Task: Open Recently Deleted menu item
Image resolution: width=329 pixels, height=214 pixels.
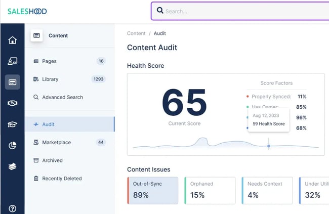Action: tap(70, 178)
